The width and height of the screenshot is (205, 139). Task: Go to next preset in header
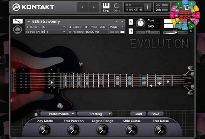tap(94, 7)
